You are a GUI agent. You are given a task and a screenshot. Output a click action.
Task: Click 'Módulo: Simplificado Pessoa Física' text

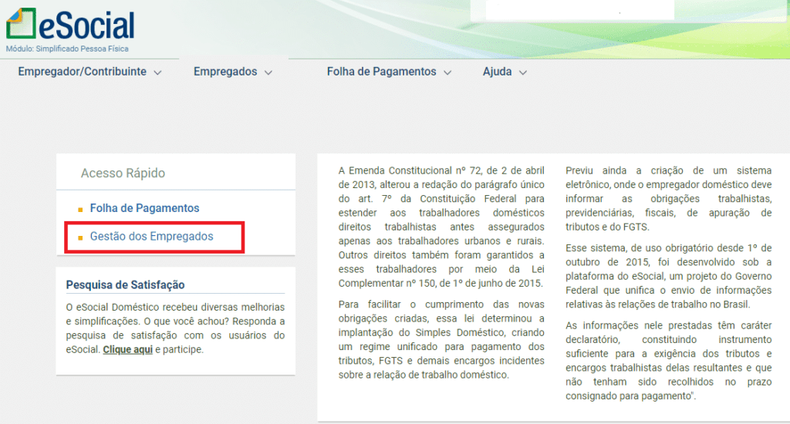click(67, 49)
